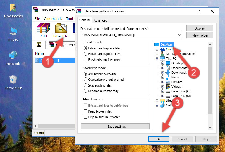Select Rename automatically option

(101, 91)
